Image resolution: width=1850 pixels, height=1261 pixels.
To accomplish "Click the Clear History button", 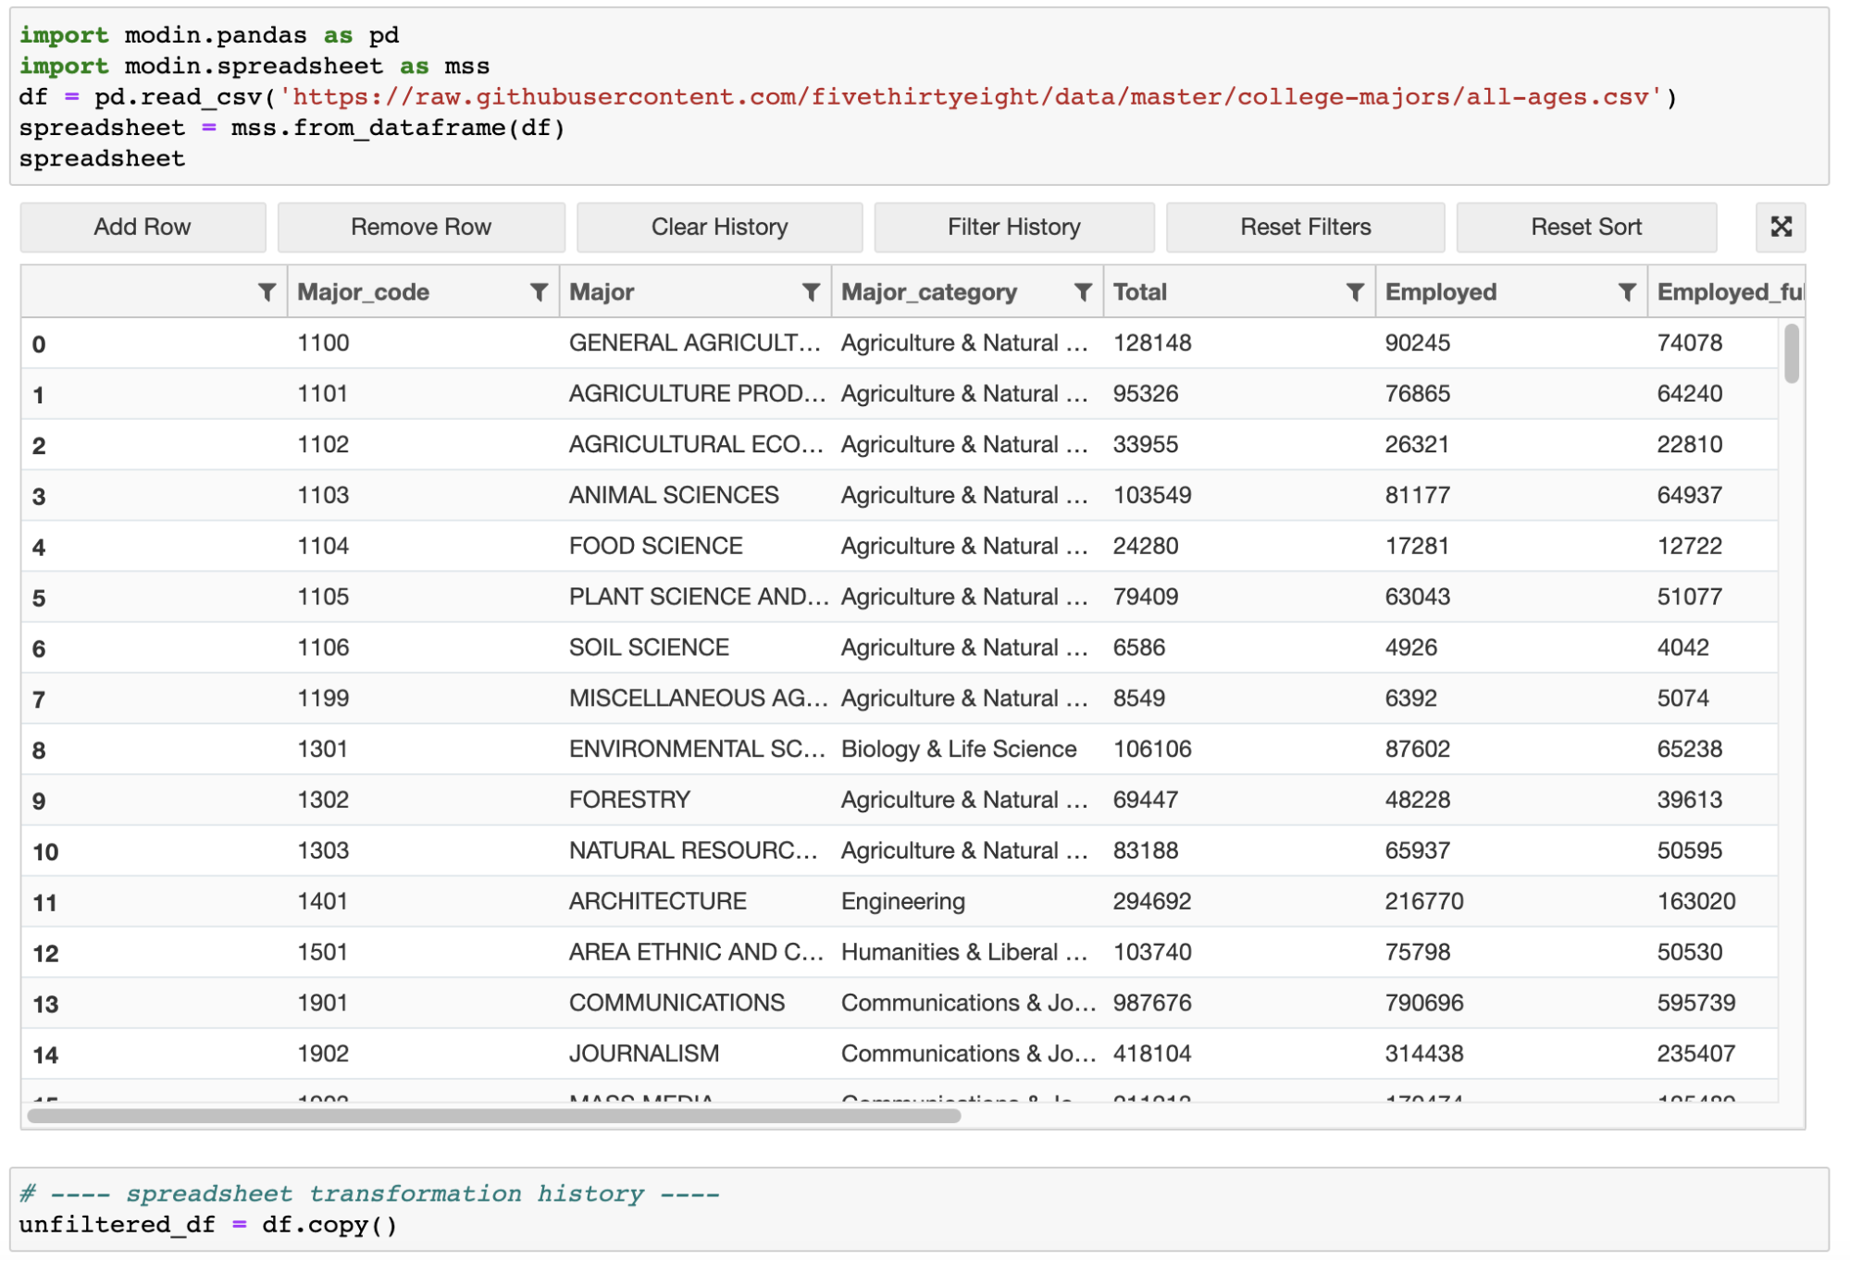I will (719, 227).
